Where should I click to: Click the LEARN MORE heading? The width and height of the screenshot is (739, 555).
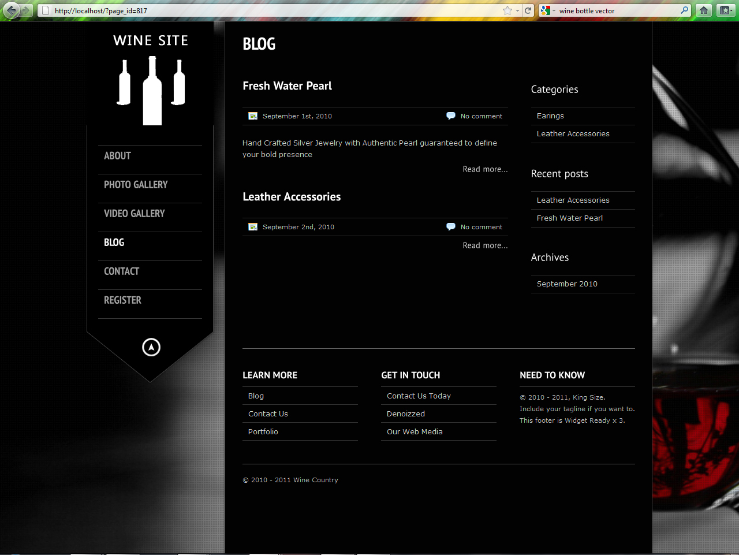pyautogui.click(x=270, y=375)
